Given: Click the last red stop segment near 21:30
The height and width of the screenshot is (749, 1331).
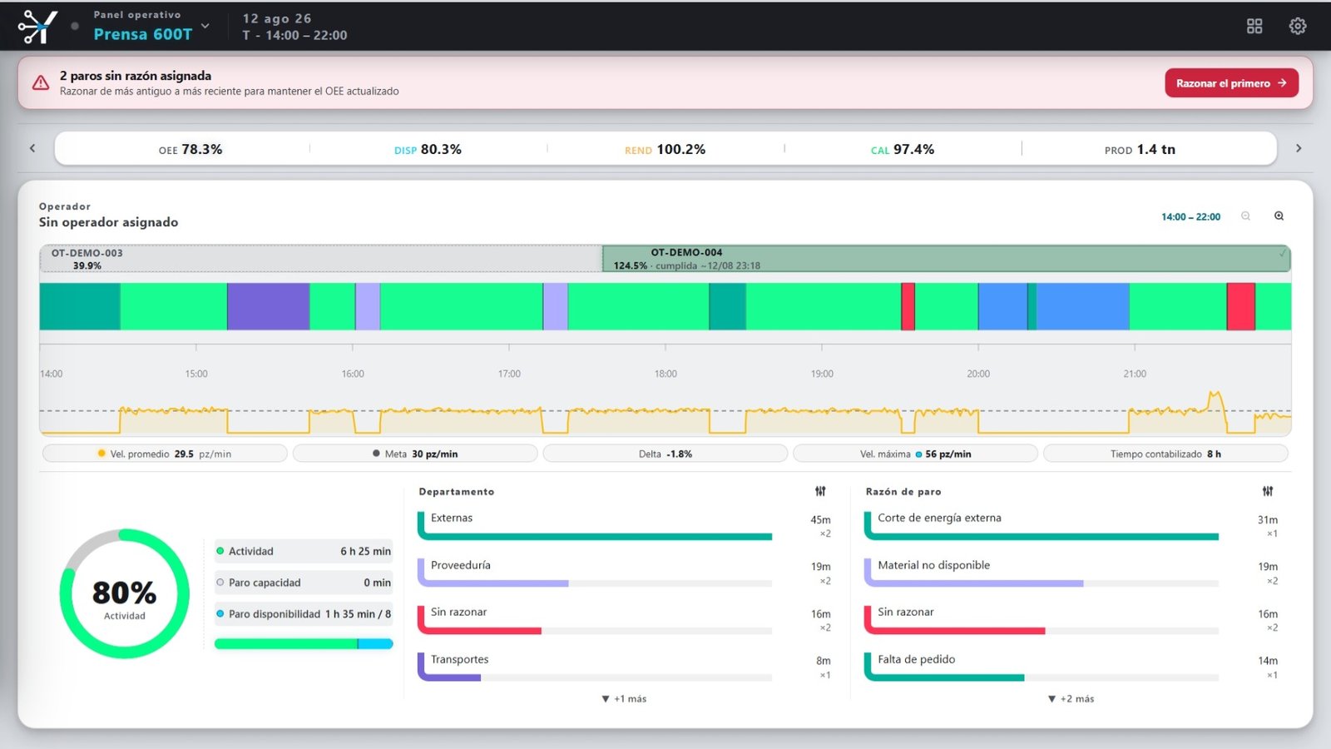Looking at the screenshot, I should click(1240, 306).
